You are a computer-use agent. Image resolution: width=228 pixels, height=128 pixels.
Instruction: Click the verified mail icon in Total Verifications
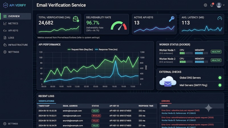tap(76, 19)
